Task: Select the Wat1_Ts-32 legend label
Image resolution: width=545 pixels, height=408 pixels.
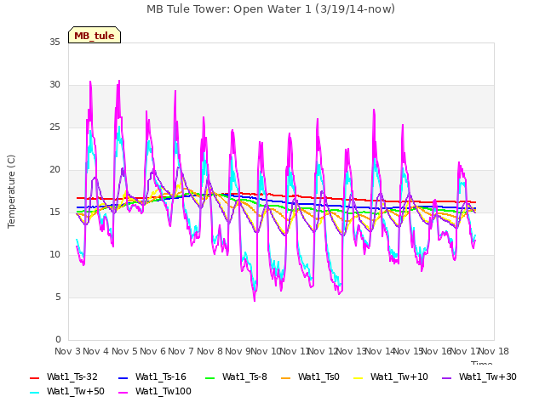Action: 72,377
